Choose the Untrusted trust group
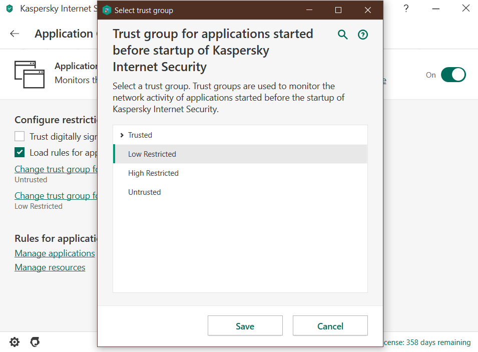 145,192
